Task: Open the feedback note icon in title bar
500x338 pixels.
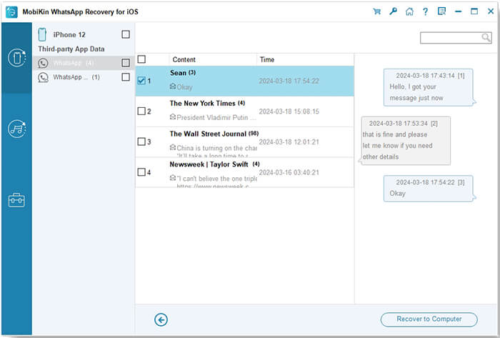Action: [x=442, y=11]
